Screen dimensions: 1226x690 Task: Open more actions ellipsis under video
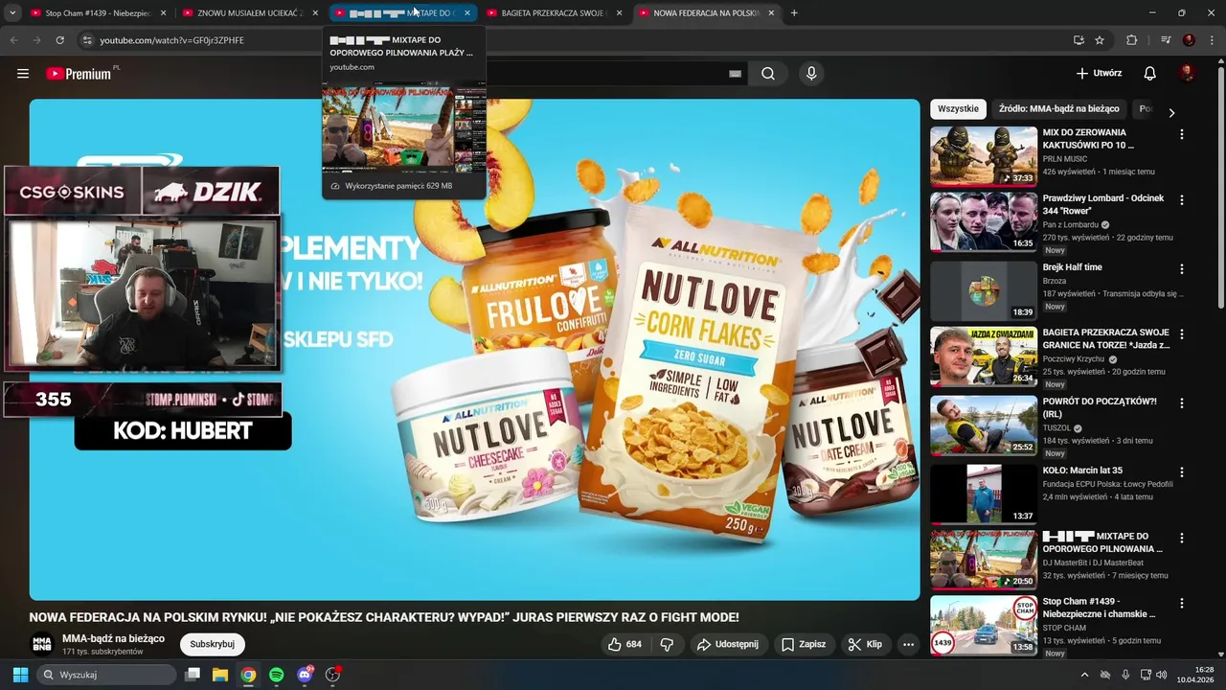pyautogui.click(x=908, y=644)
